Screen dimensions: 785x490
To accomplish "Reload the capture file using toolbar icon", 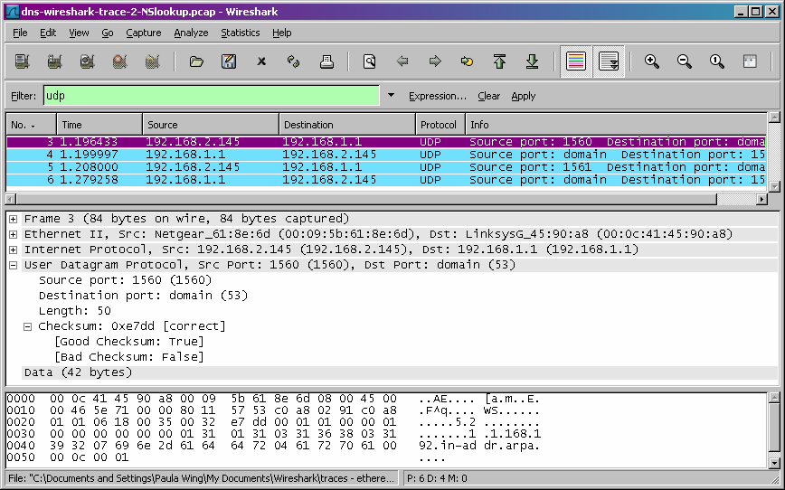I will (x=294, y=61).
